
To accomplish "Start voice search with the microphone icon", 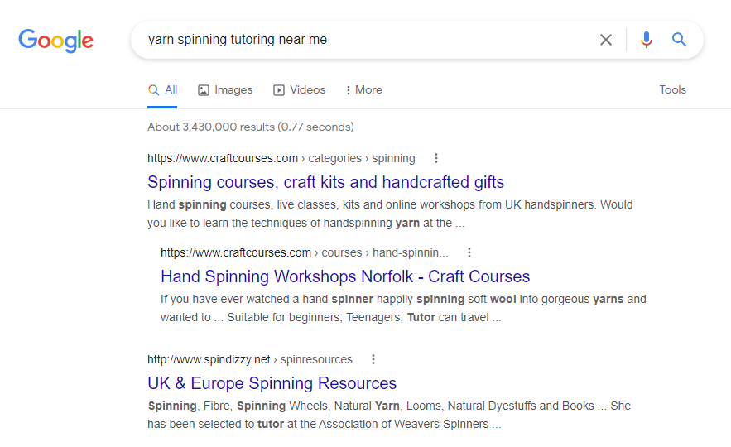I will point(647,40).
